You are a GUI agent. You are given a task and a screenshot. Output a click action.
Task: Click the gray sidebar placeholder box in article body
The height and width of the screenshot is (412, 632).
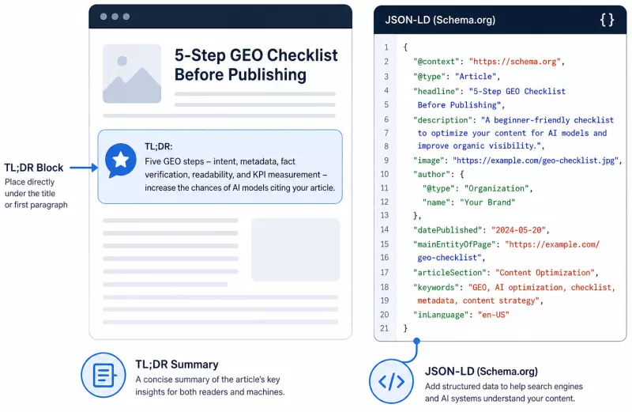(x=295, y=250)
